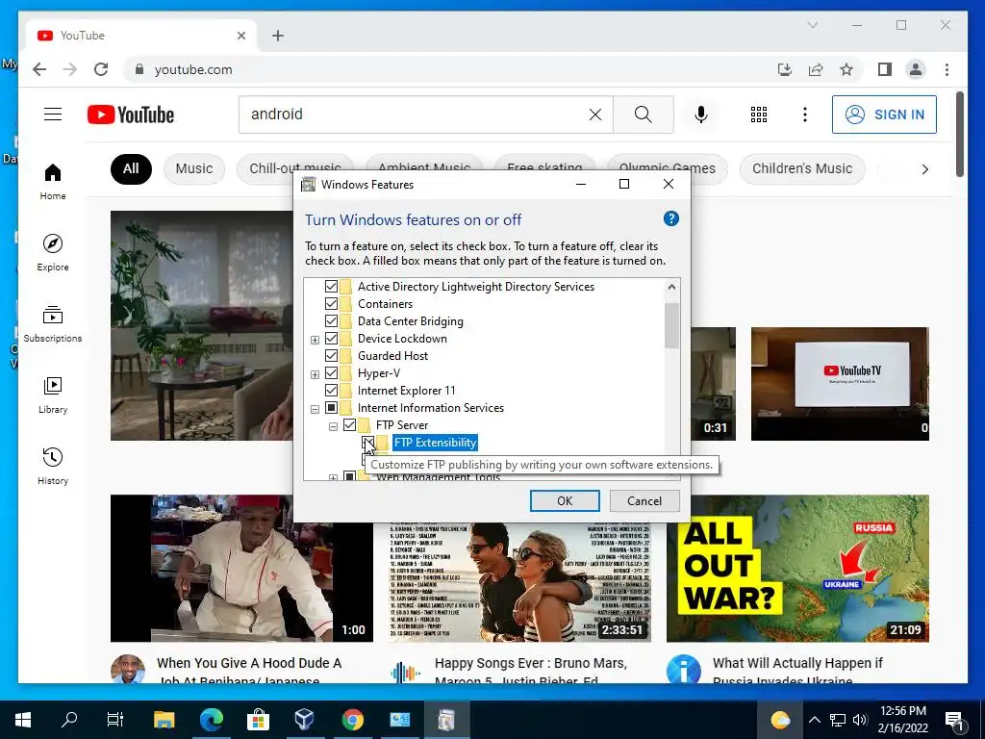This screenshot has height=739, width=985.
Task: Launch File Explorer from taskbar
Action: tap(164, 720)
